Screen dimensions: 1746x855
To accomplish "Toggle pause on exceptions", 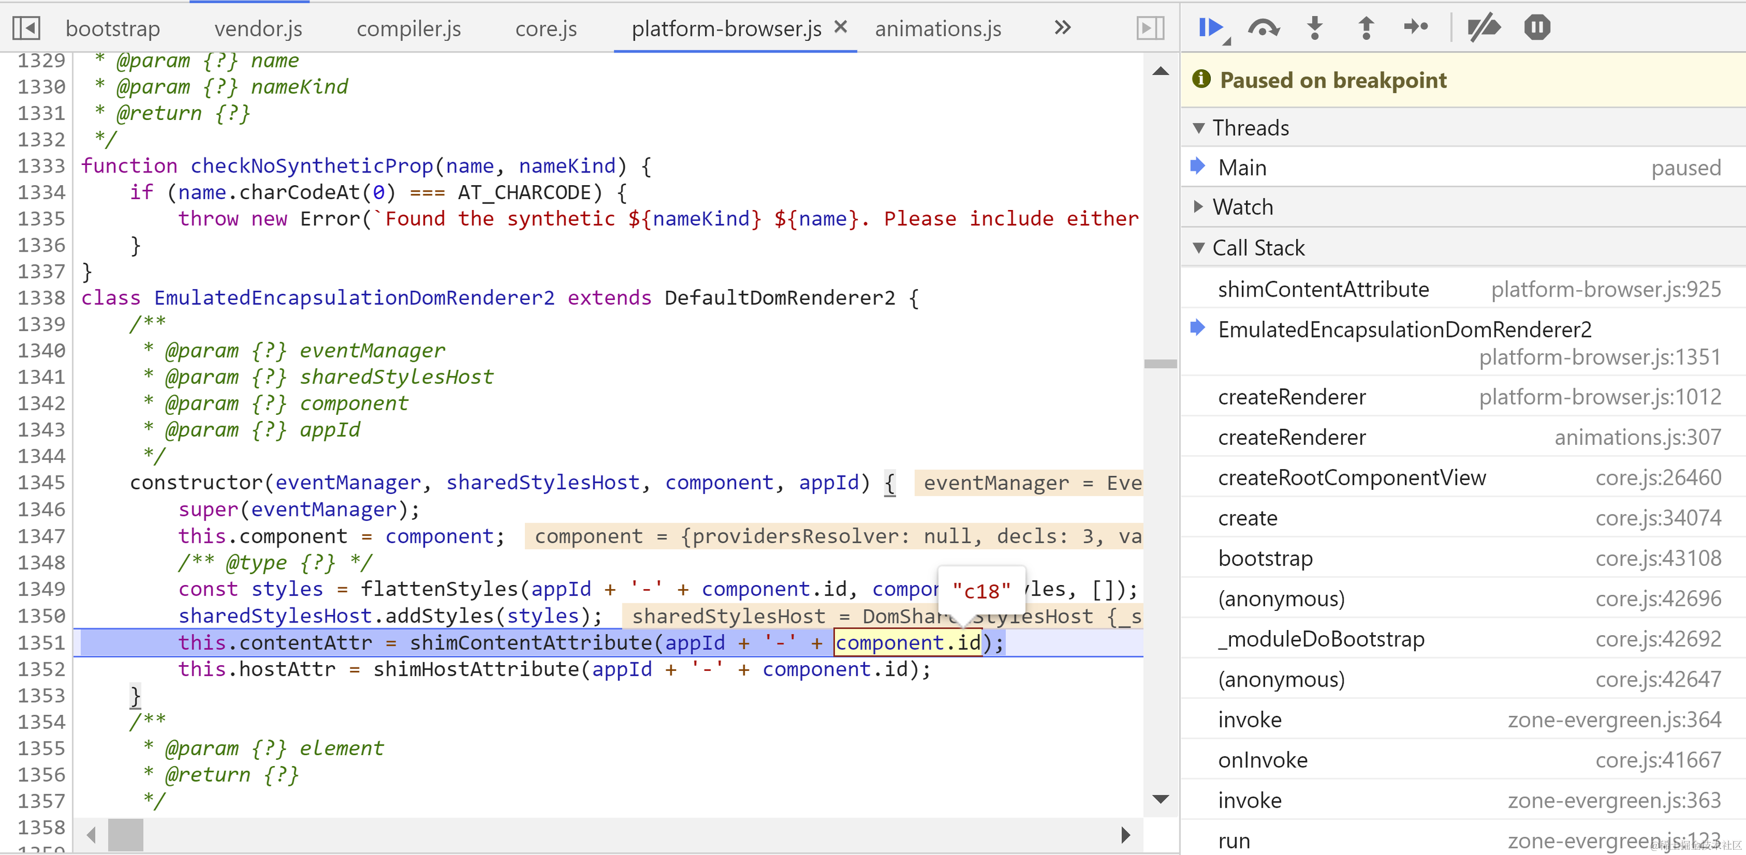I will point(1536,28).
